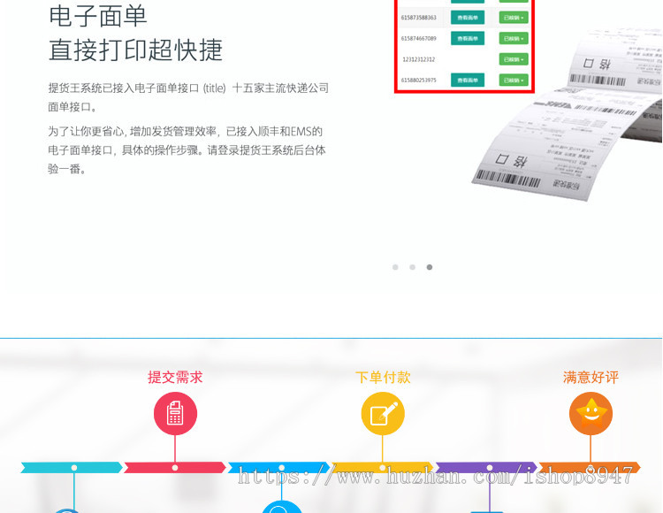Click 查看面单 button for 615874667089
The height and width of the screenshot is (513, 663).
coord(468,39)
